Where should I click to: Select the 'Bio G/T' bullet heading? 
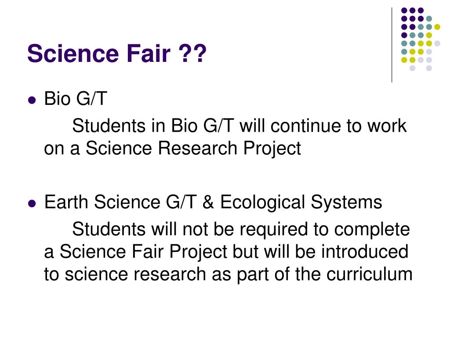[76, 99]
